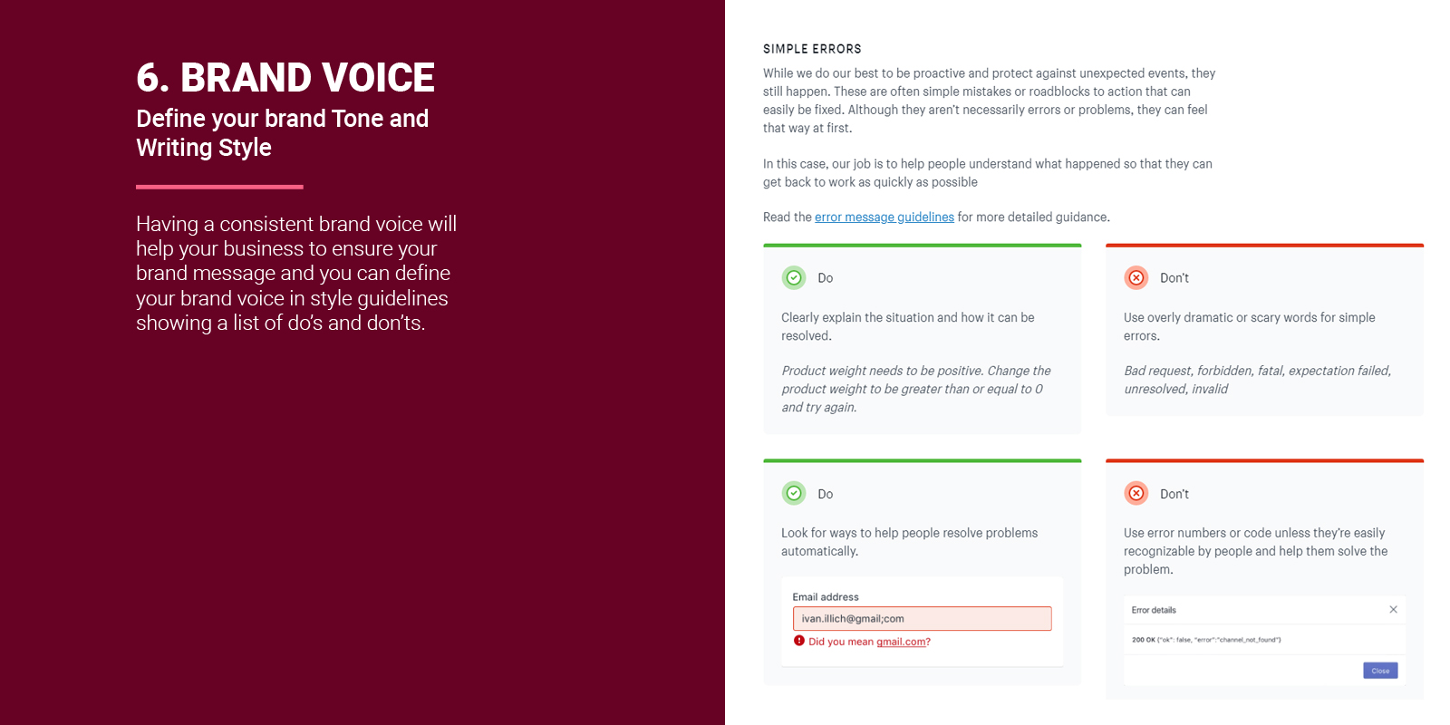Click the SIMPLE ERRORS section heading
Viewport: 1450px width, 725px height.
(812, 49)
